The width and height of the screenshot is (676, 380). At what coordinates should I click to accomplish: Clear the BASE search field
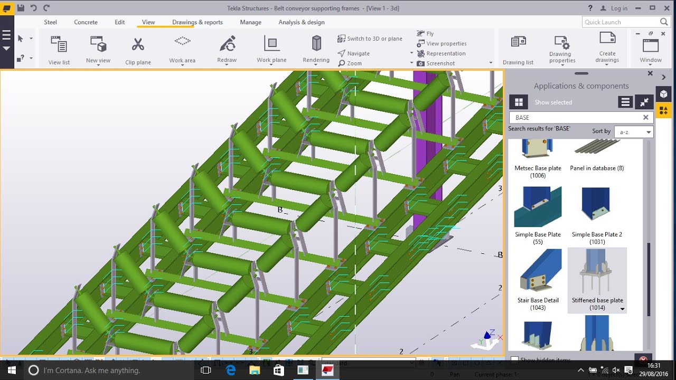[645, 118]
